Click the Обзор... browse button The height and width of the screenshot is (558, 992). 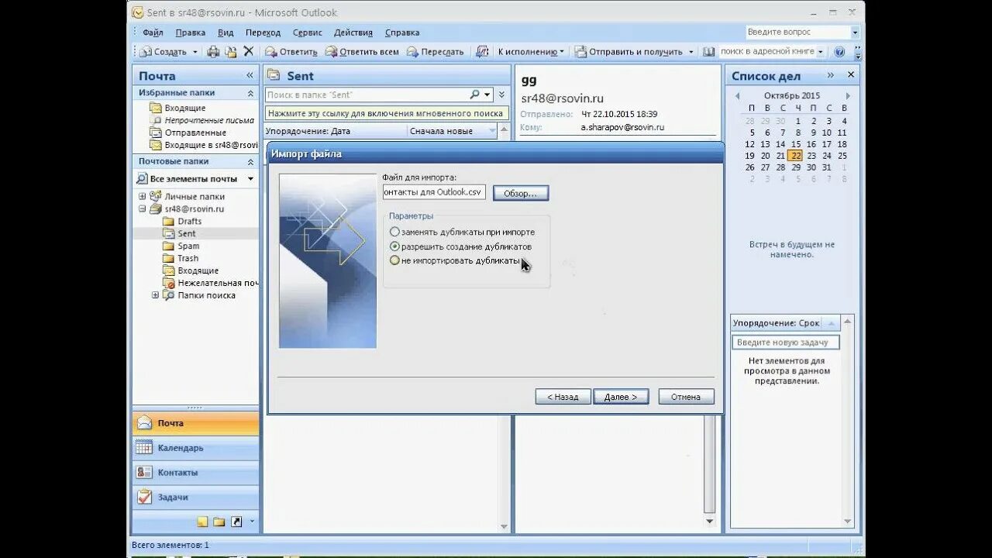tap(521, 193)
